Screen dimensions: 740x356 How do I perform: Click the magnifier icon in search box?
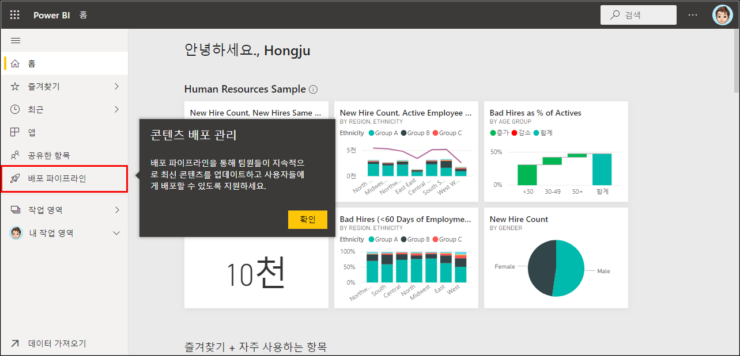coord(616,16)
